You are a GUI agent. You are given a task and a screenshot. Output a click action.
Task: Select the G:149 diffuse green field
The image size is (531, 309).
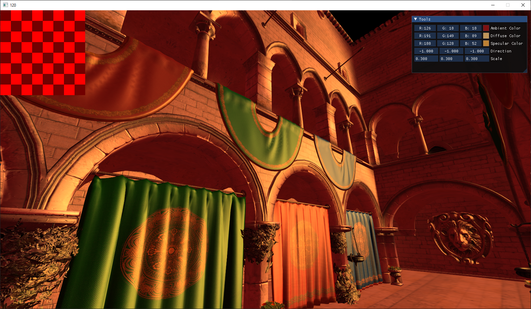[x=448, y=35]
